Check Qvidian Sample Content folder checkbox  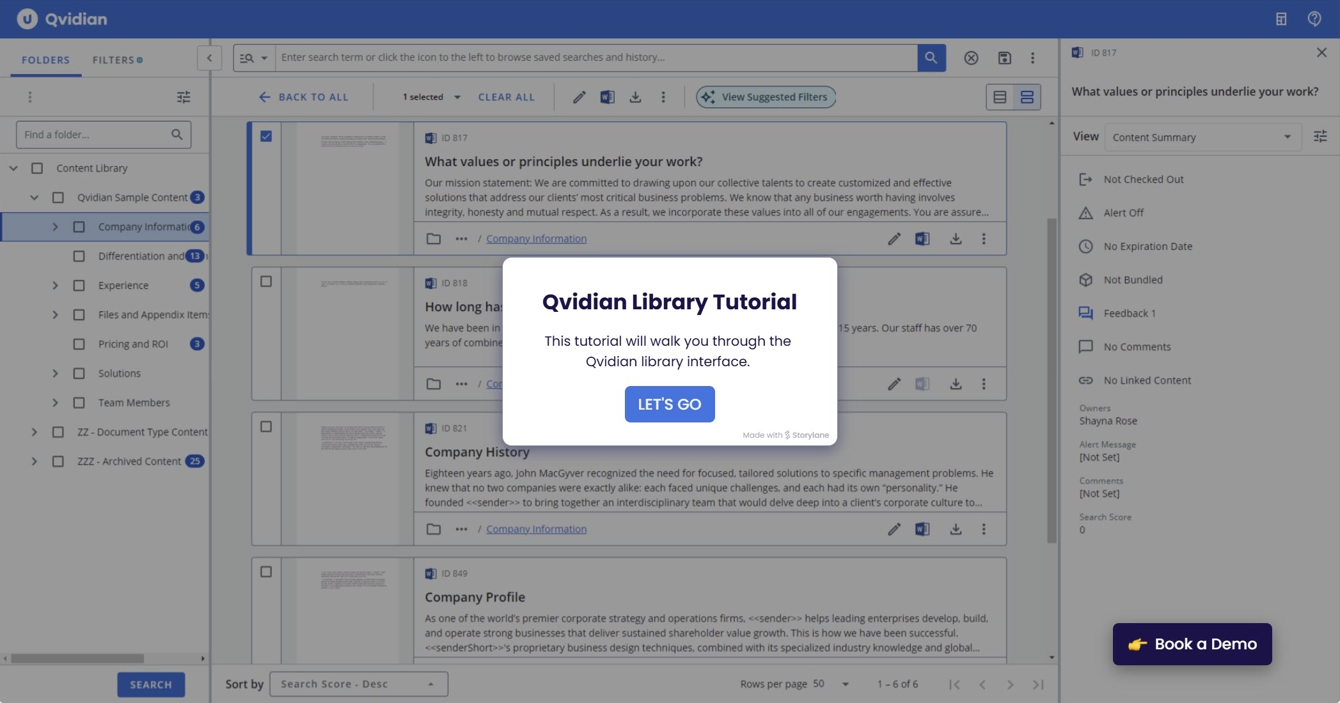[58, 197]
